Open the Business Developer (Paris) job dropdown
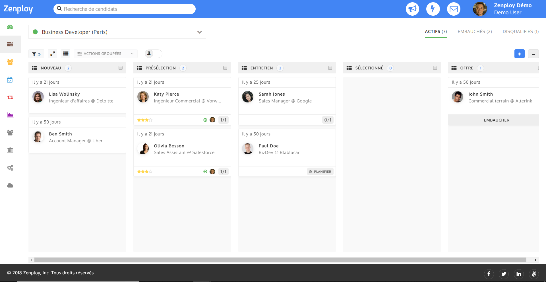 (117, 32)
